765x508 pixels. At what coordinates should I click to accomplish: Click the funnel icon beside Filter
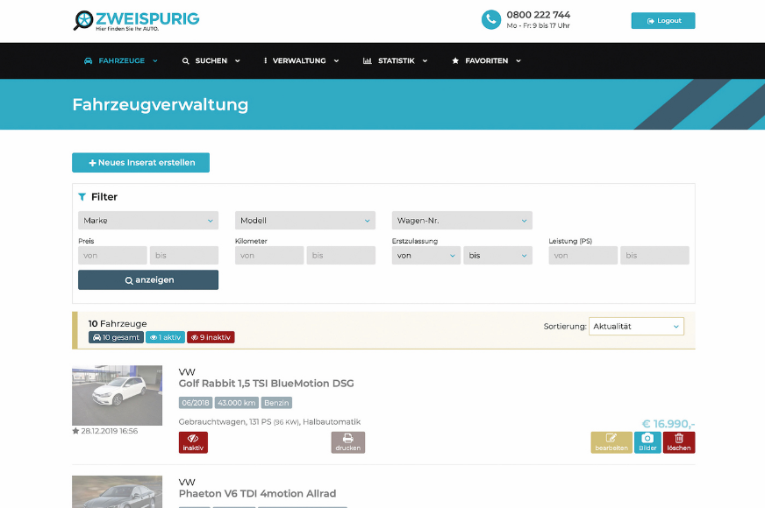pyautogui.click(x=82, y=197)
